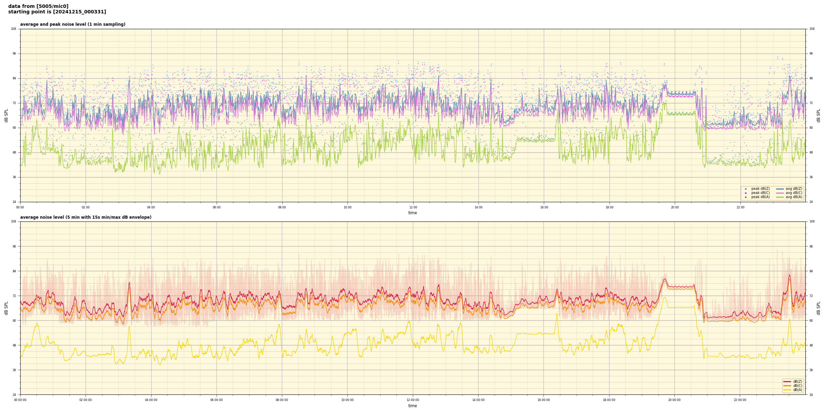Click the avg dB(C) legend line
This screenshot has height=412, width=825.
(780, 193)
